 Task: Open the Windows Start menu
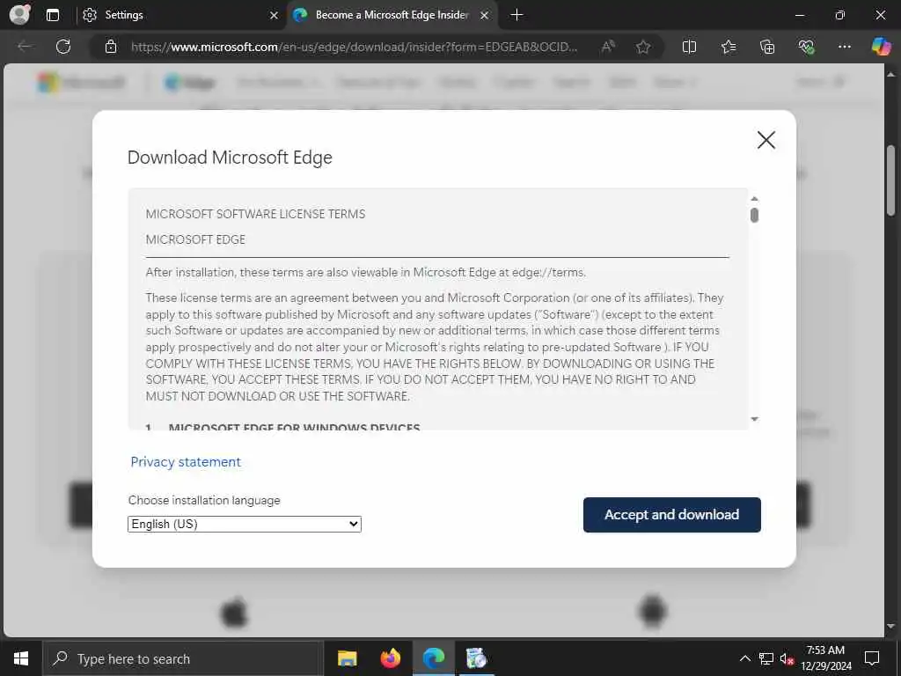click(21, 658)
